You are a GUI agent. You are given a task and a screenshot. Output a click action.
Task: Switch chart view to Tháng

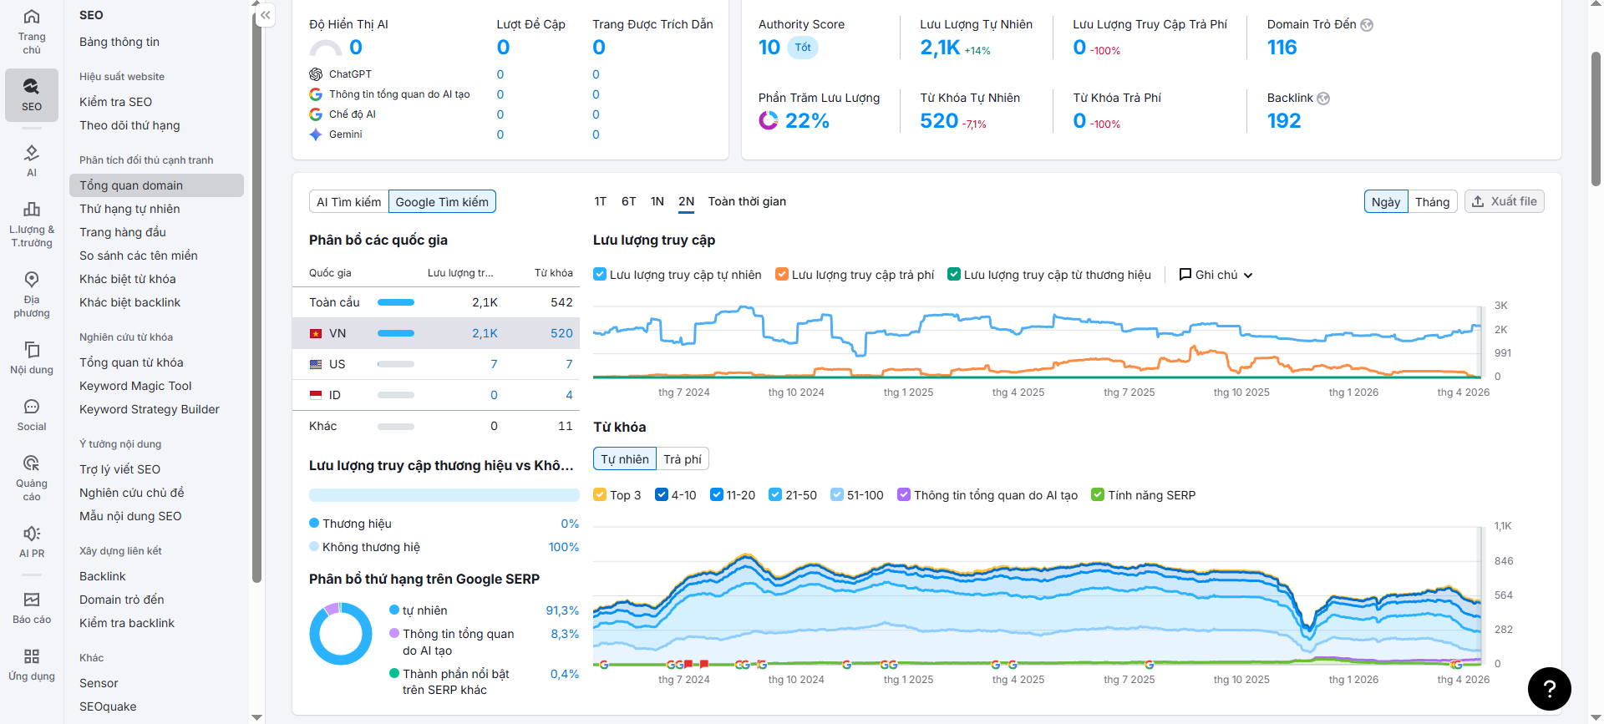pos(1432,202)
